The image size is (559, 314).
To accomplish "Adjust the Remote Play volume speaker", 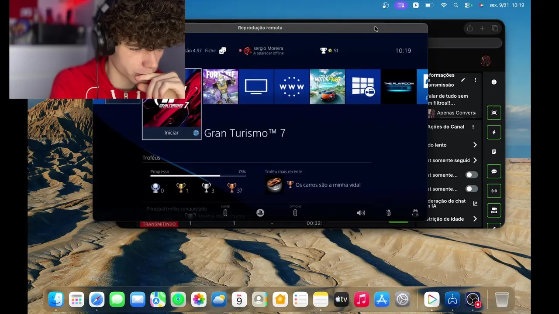I will tap(361, 213).
